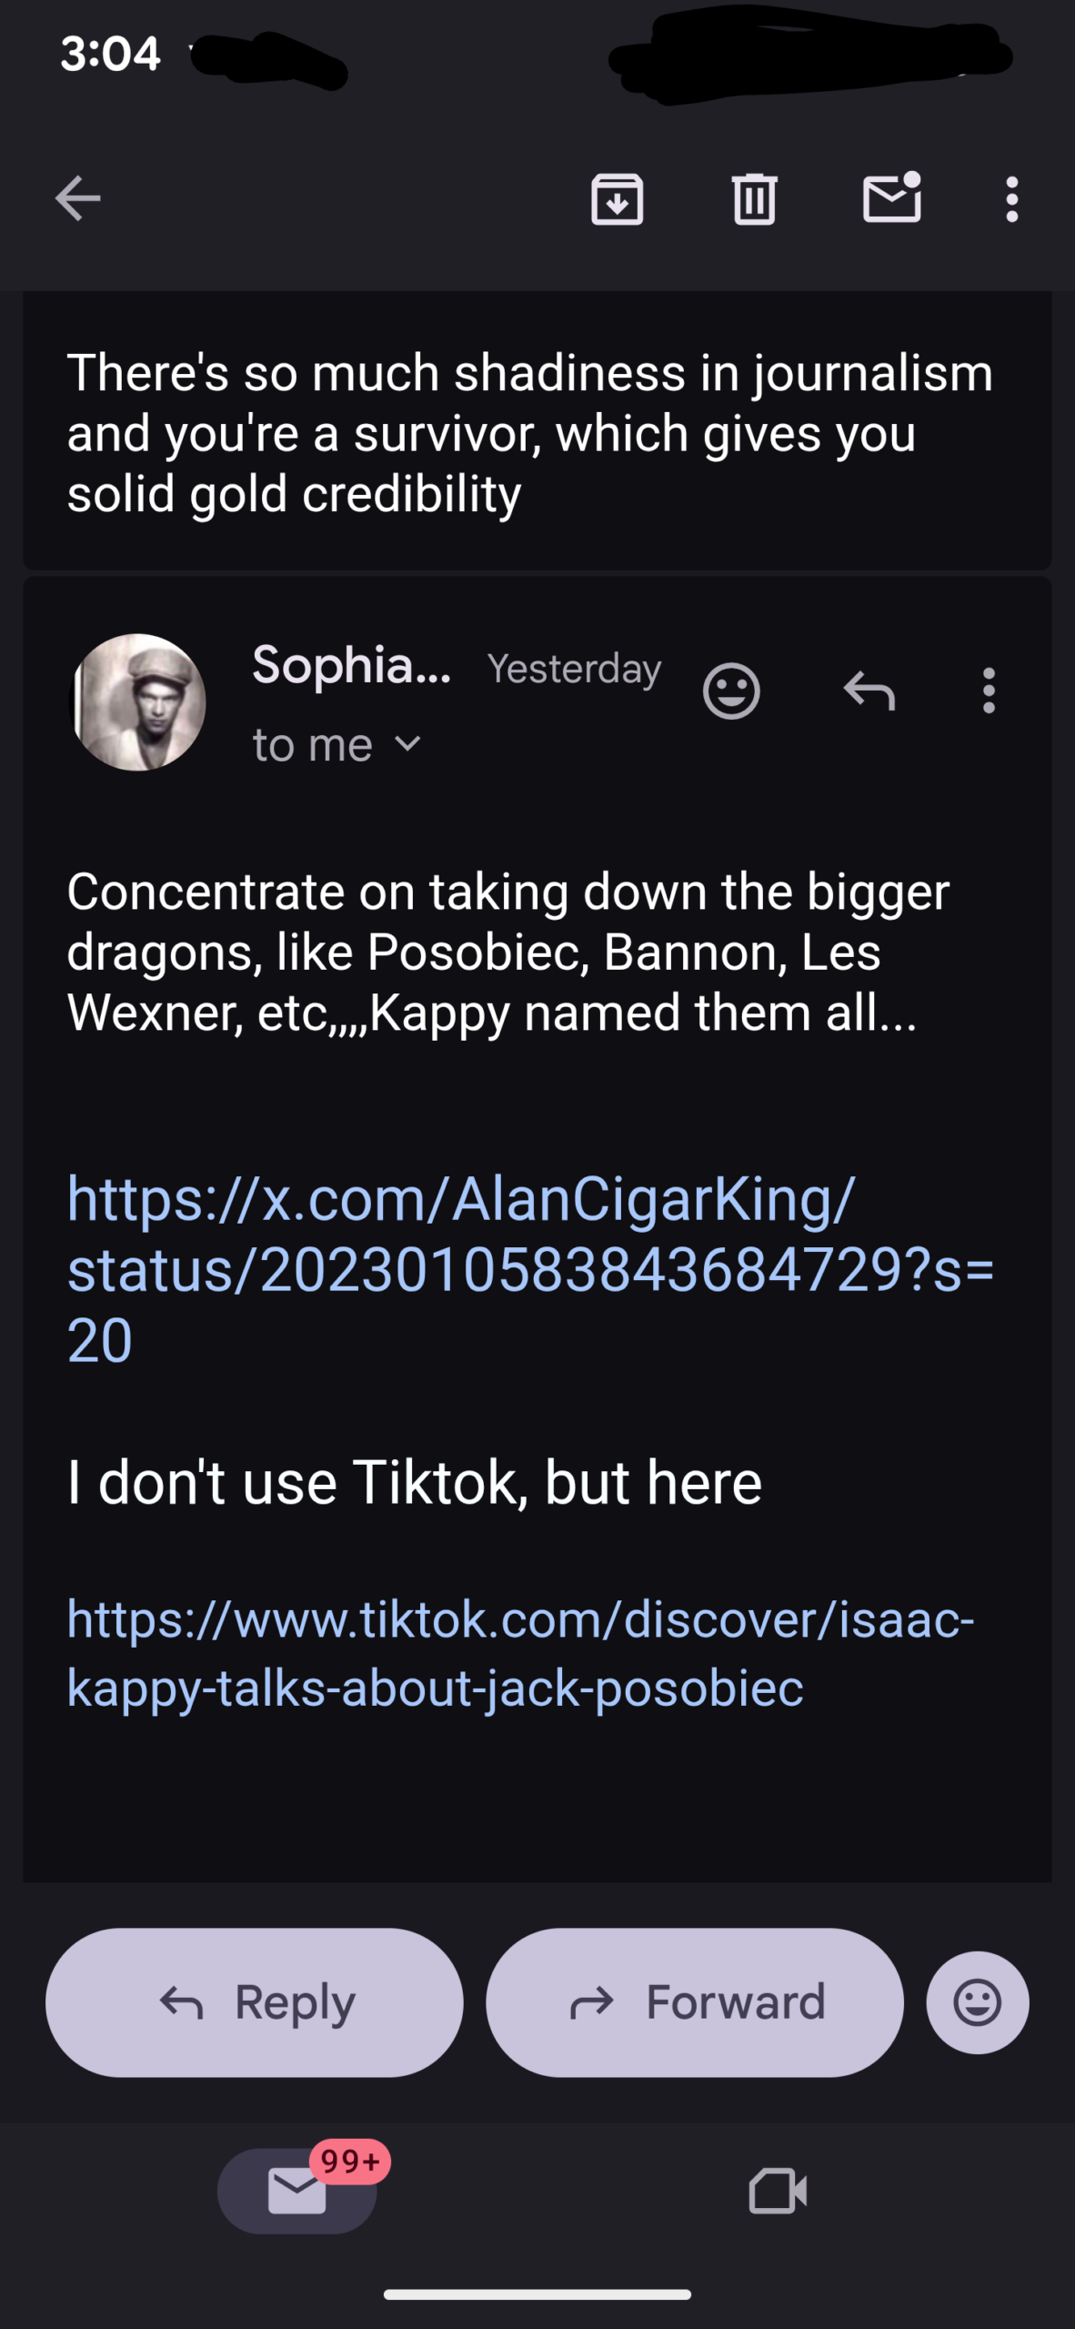This screenshot has width=1075, height=2329.
Task: Add emoji reaction to Sophia's message
Action: (x=731, y=691)
